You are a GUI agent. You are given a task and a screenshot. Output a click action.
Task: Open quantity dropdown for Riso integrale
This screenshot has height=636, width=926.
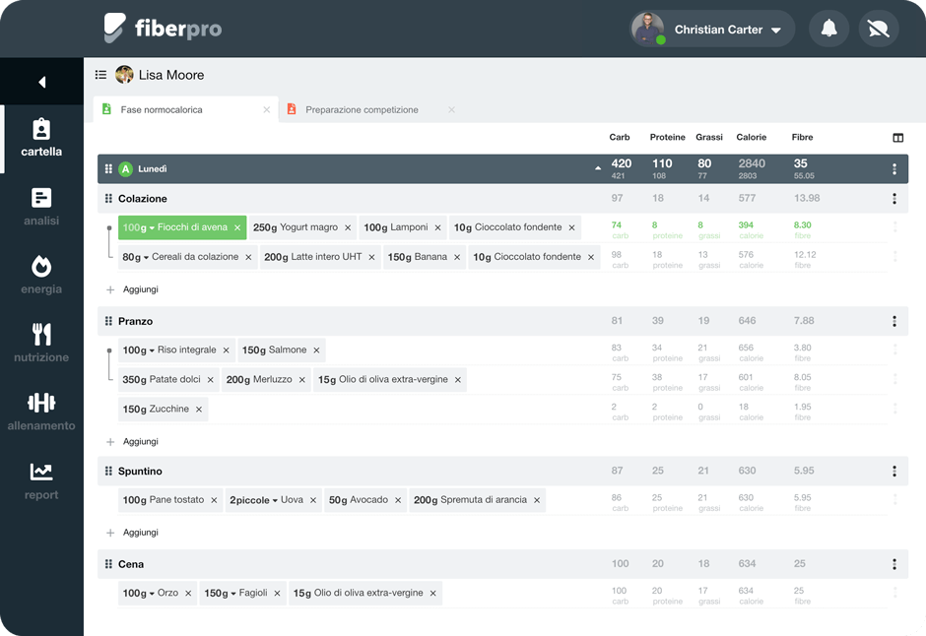pos(151,350)
